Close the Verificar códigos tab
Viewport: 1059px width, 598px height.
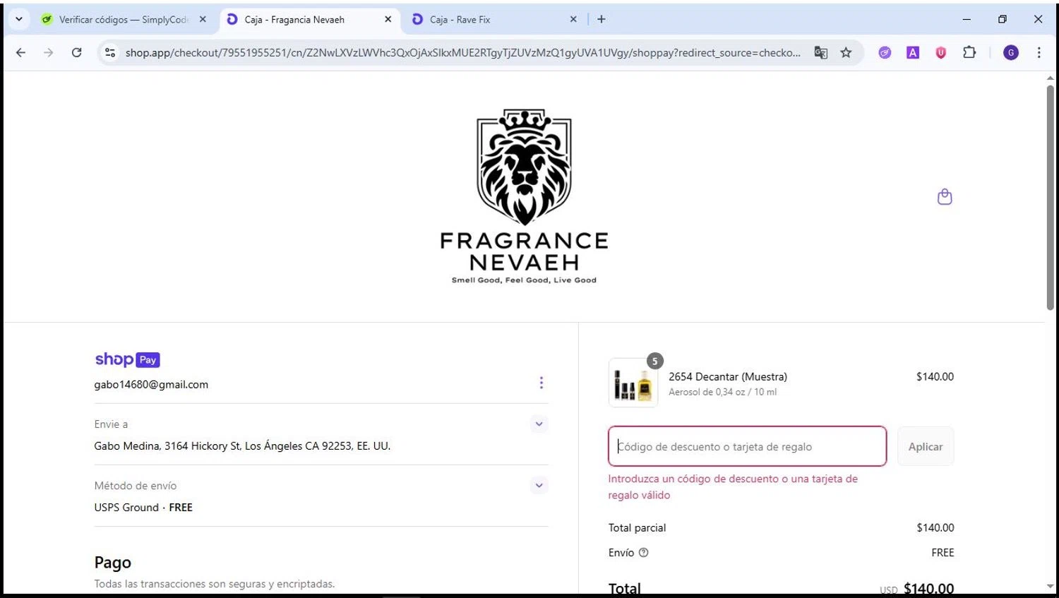coord(203,19)
